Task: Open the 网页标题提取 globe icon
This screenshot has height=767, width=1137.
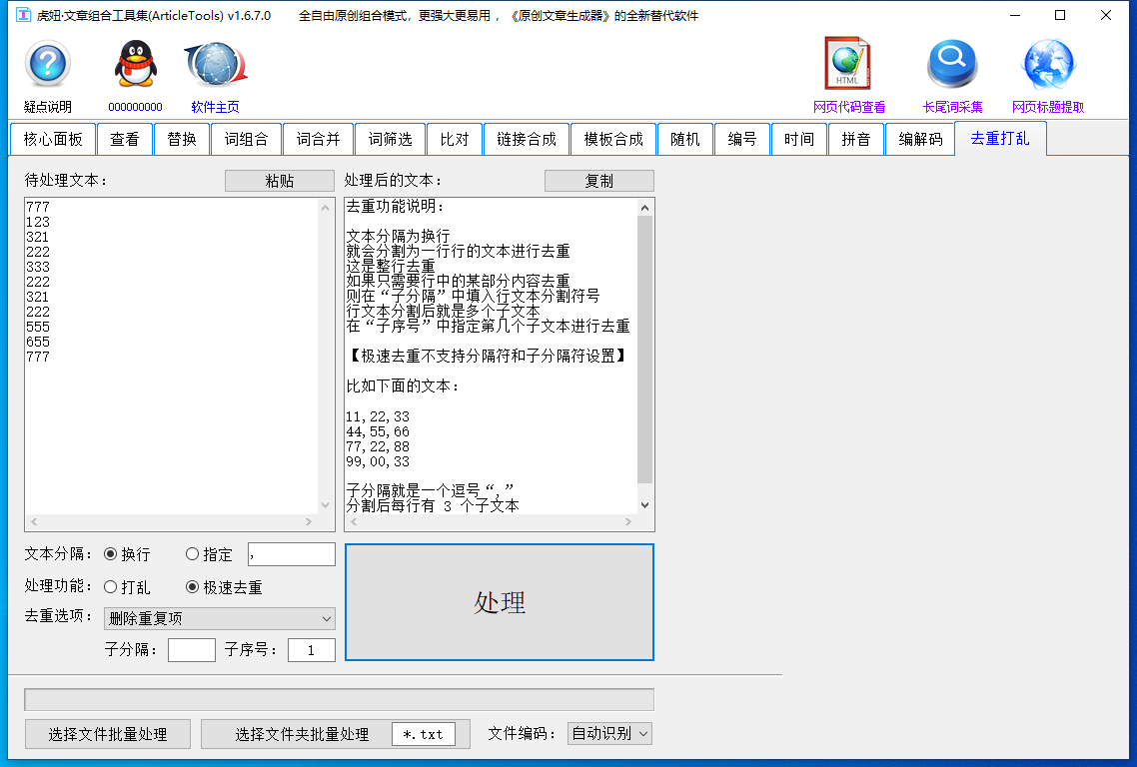Action: pos(1048,64)
